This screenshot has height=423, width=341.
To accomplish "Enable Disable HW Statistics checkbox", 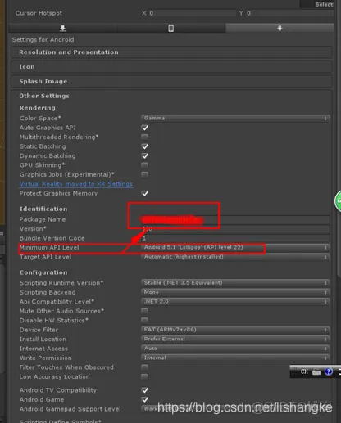I will (145, 321).
